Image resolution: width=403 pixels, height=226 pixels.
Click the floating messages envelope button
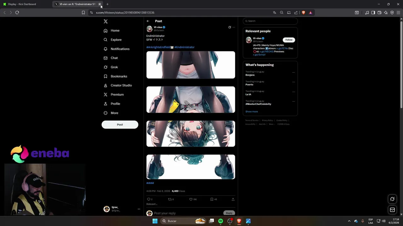[392, 210]
